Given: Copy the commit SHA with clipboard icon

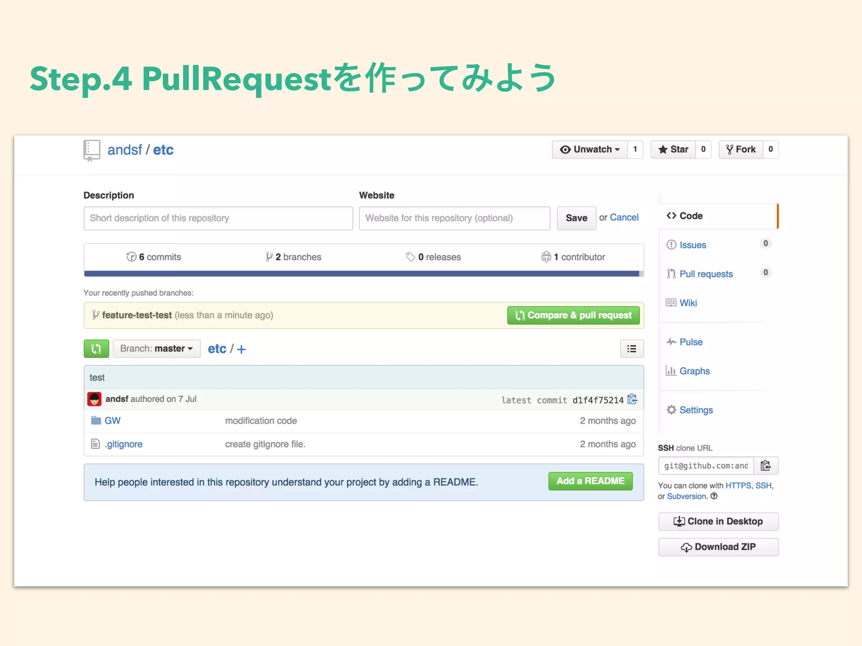Looking at the screenshot, I should coord(632,399).
